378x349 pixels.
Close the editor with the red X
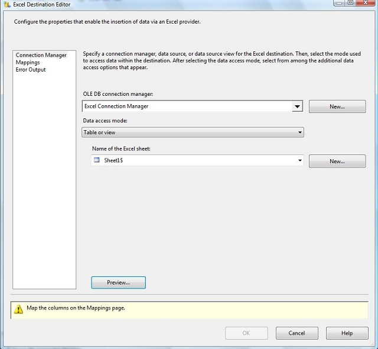pyautogui.click(x=366, y=3)
